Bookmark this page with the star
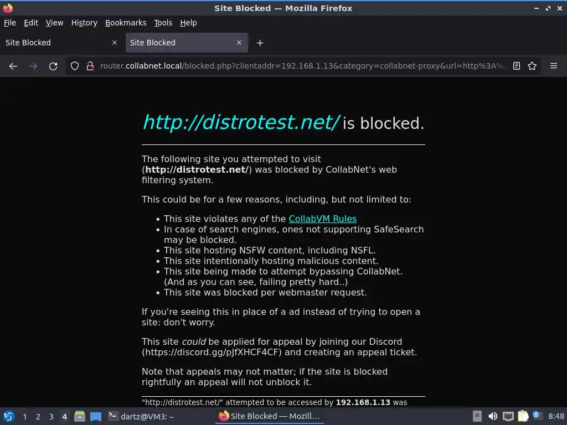 coord(532,66)
